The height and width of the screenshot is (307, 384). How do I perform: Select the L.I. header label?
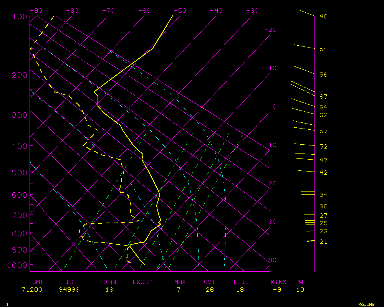pos(241,282)
